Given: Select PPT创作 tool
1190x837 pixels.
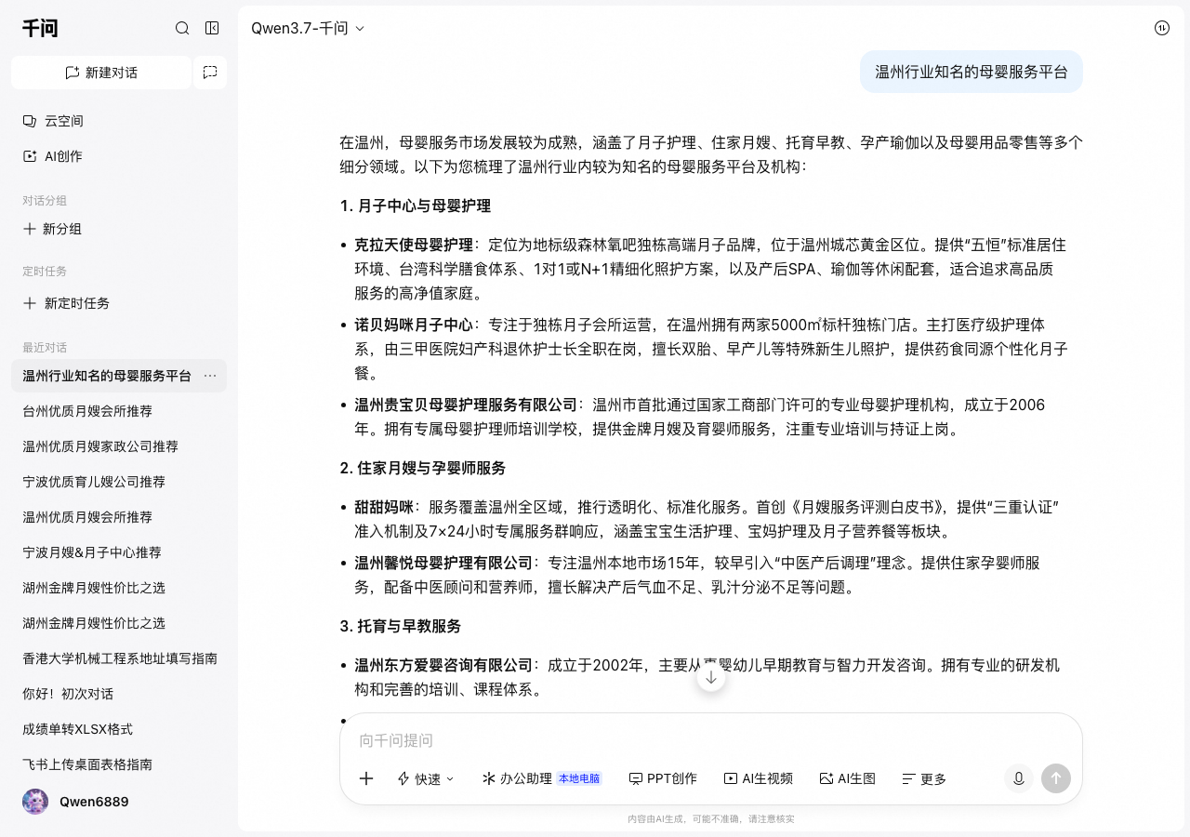Looking at the screenshot, I should coord(663,778).
